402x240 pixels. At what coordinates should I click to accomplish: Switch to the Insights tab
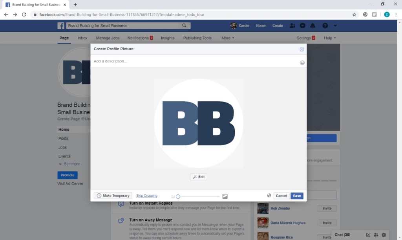click(x=168, y=38)
